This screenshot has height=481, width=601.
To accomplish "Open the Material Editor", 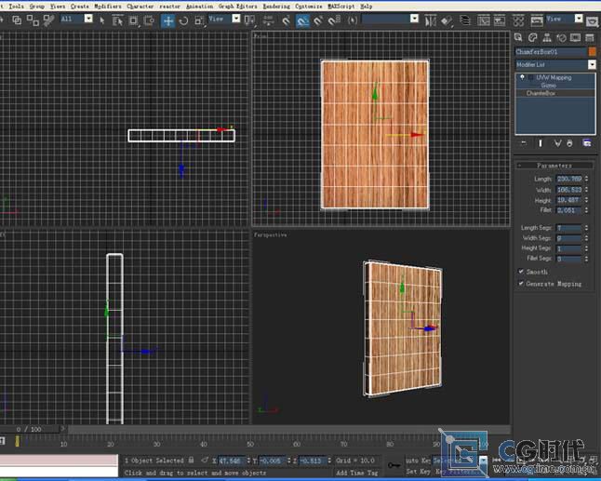I will (x=518, y=20).
